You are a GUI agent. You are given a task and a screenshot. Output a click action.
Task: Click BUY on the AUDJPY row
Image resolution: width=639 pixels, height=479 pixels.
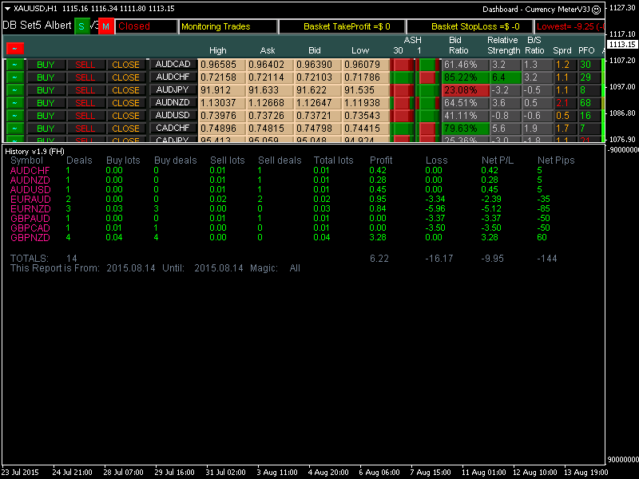click(x=46, y=90)
